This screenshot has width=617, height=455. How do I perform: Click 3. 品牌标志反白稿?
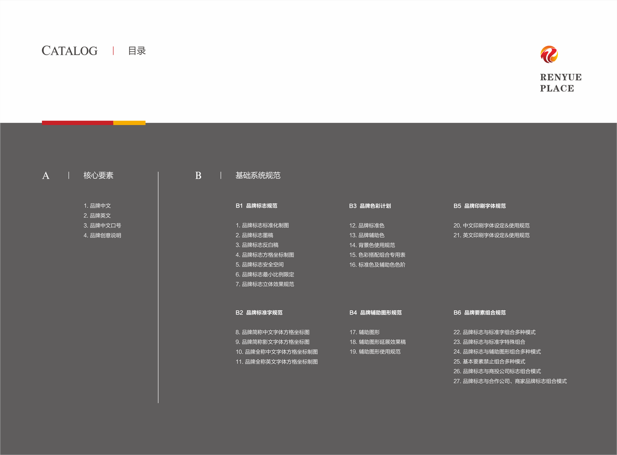pyautogui.click(x=257, y=245)
